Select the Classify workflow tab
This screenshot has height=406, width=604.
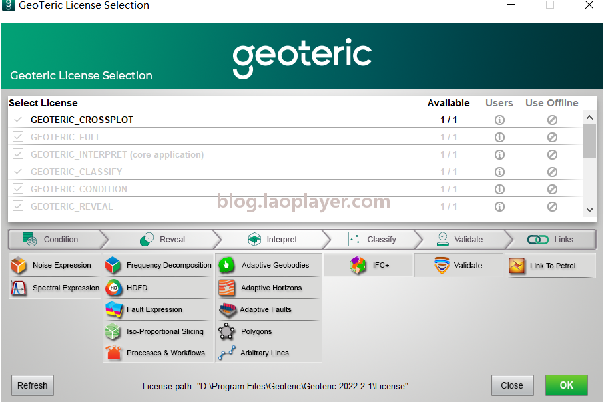(x=372, y=240)
